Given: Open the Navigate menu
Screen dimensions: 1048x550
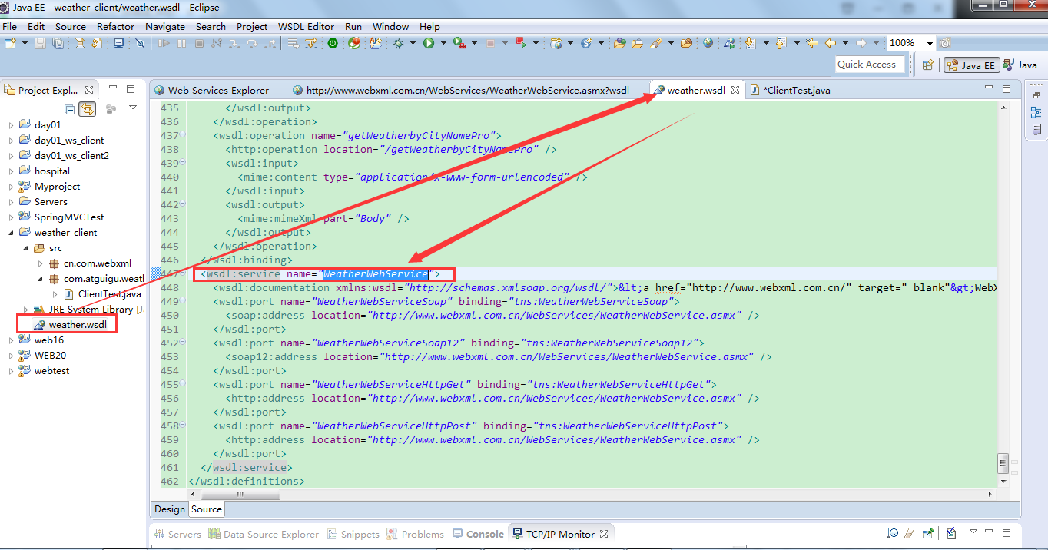Looking at the screenshot, I should [165, 26].
